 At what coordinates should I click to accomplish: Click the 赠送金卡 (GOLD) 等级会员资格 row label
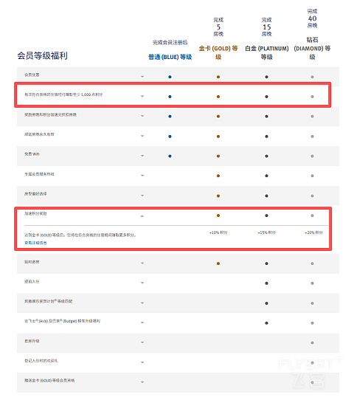click(x=49, y=380)
